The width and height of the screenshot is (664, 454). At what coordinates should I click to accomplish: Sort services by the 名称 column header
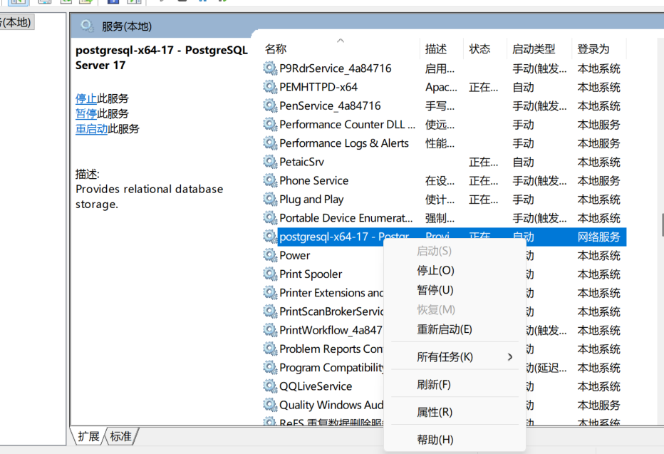(x=276, y=49)
